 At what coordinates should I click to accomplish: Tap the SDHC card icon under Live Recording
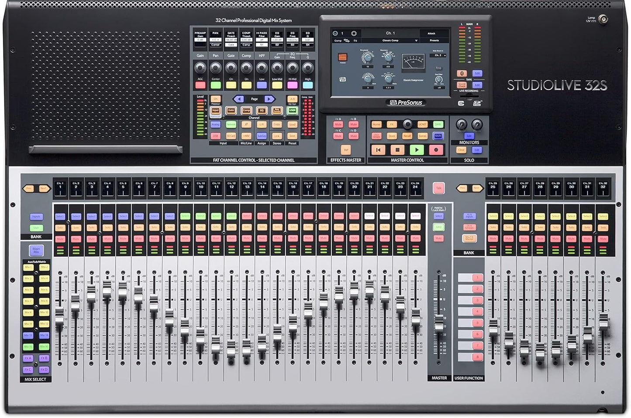pos(476,103)
